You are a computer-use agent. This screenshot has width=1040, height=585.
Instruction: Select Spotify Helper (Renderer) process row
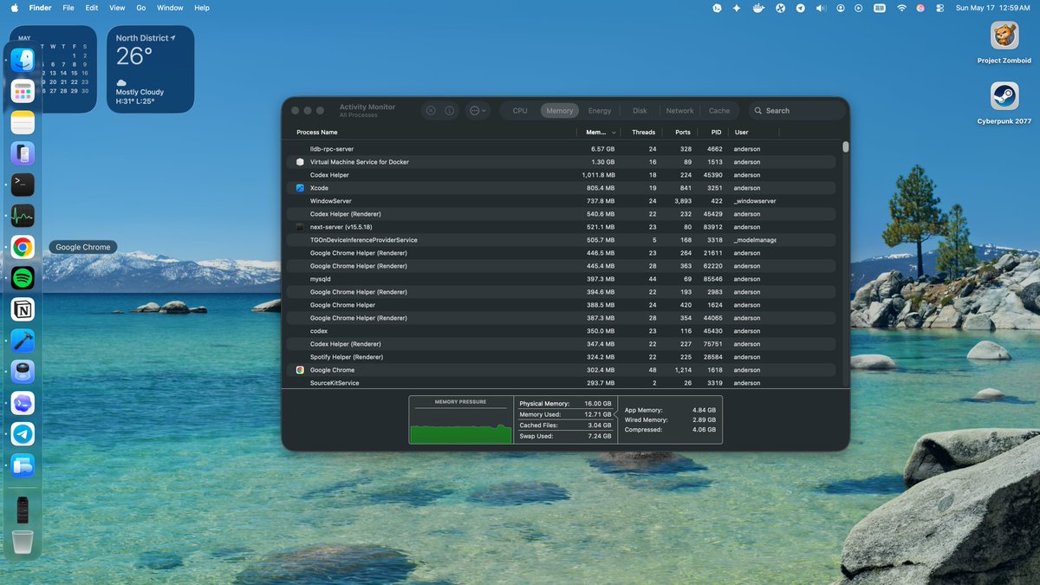(563, 357)
